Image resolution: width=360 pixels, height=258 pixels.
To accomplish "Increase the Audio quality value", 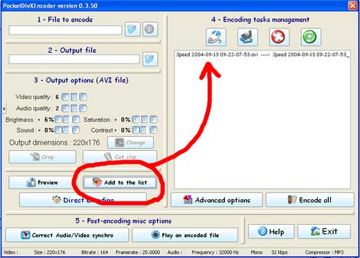I will coord(83,108).
